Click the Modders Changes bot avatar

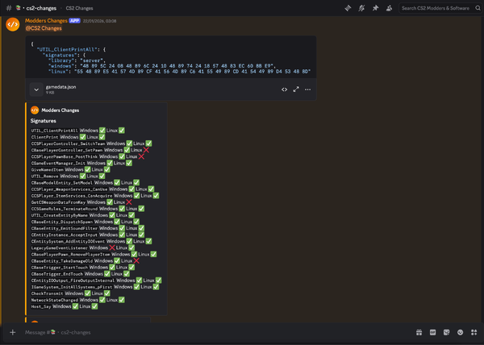point(13,24)
